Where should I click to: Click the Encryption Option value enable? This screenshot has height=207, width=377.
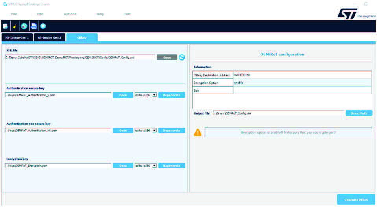click(x=238, y=83)
